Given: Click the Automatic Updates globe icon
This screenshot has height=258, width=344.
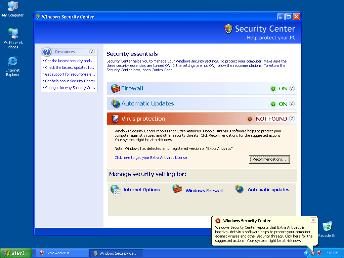Looking at the screenshot, I should tap(116, 103).
